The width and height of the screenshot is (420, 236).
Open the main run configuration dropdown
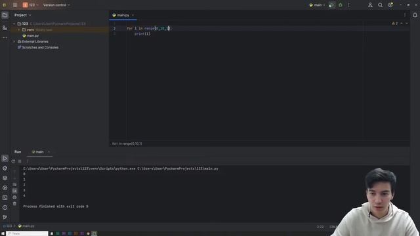coord(317,5)
